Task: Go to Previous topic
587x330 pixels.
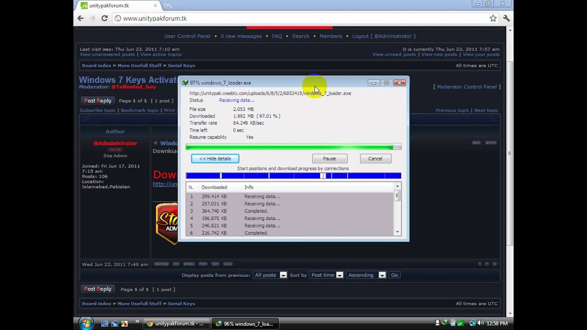Action: click(x=452, y=110)
